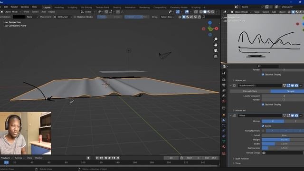Viewport: 304px width, 171px height.
Task: Toggle the Y Motion button in Wave
Action: [294, 121]
